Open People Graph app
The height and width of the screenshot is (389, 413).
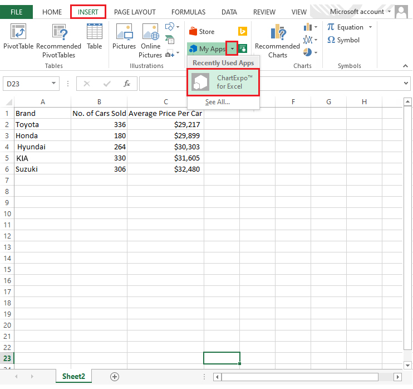[x=243, y=49]
